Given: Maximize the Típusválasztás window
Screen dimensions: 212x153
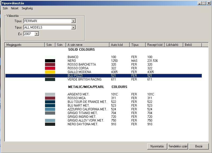Looking at the screenshot, I should coord(204,3).
